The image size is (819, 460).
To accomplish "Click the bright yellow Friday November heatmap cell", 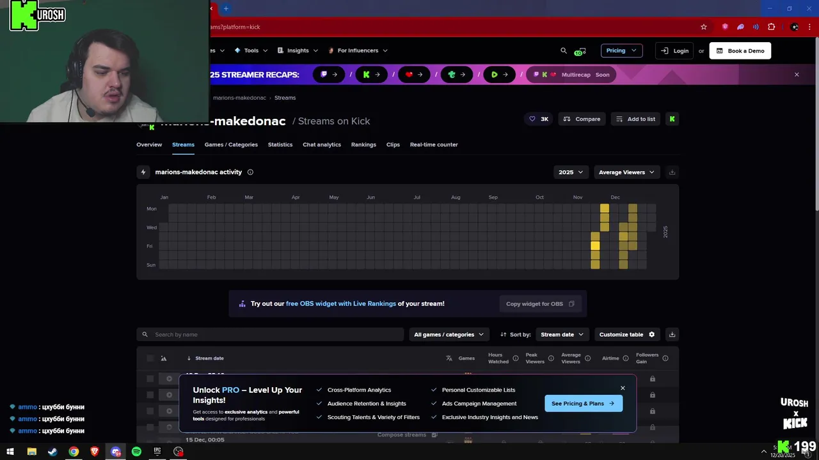I will click(x=595, y=246).
